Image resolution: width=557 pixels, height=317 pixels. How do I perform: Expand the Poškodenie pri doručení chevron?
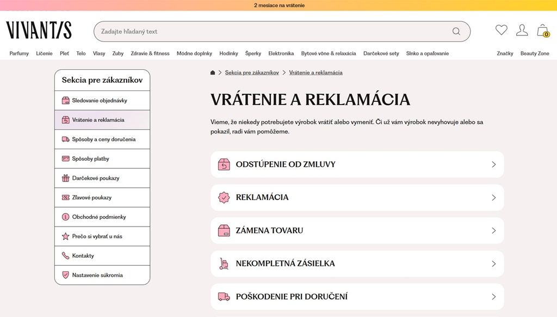click(494, 297)
